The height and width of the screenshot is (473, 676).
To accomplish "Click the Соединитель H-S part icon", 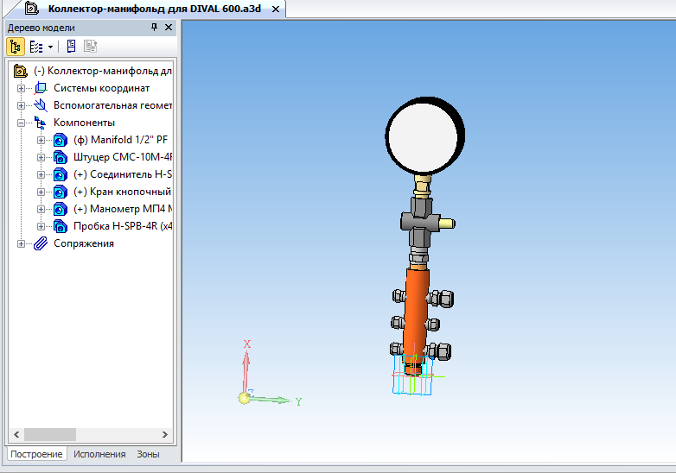I will [61, 174].
